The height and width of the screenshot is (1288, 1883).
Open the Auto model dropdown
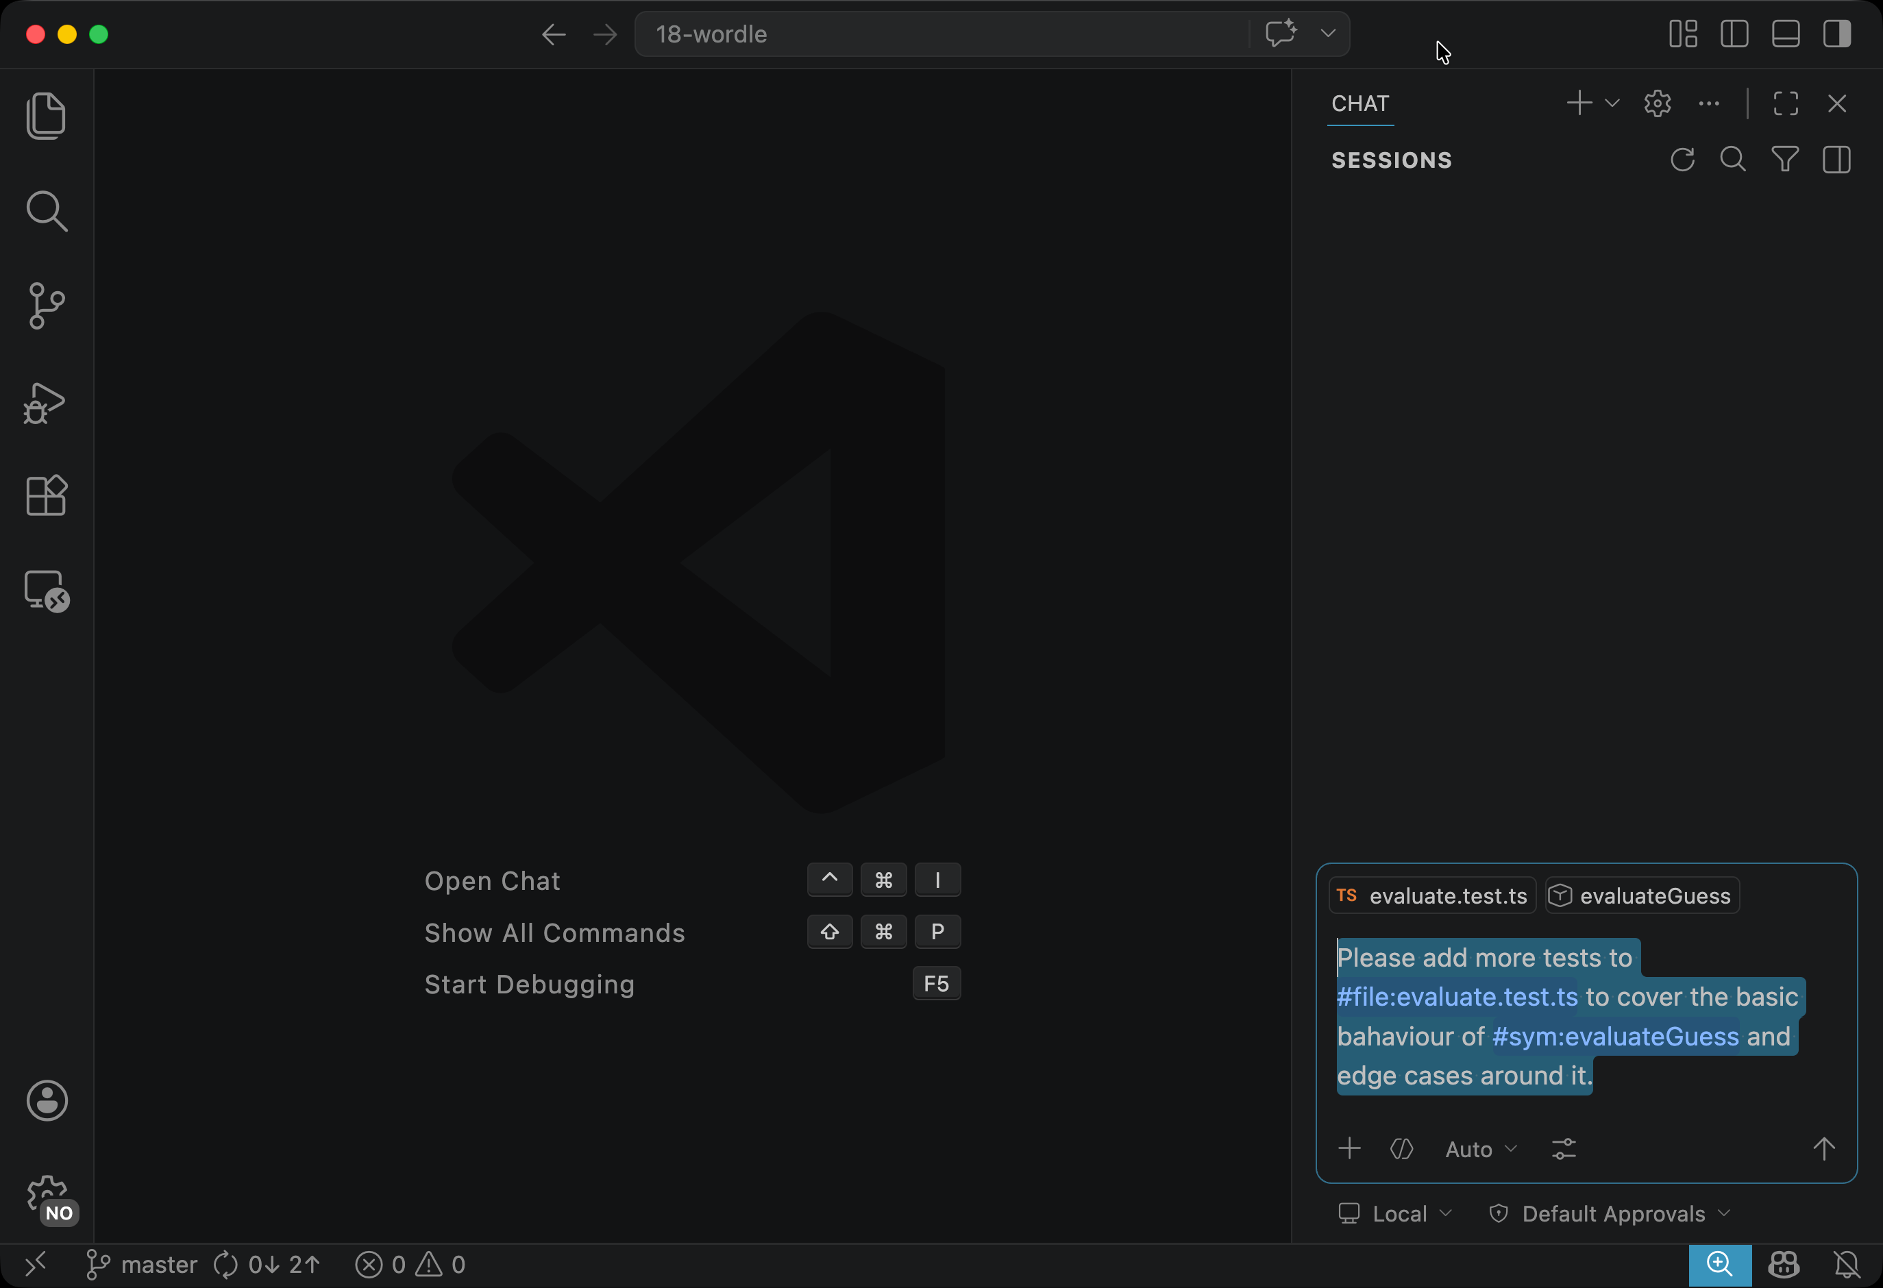click(x=1480, y=1149)
